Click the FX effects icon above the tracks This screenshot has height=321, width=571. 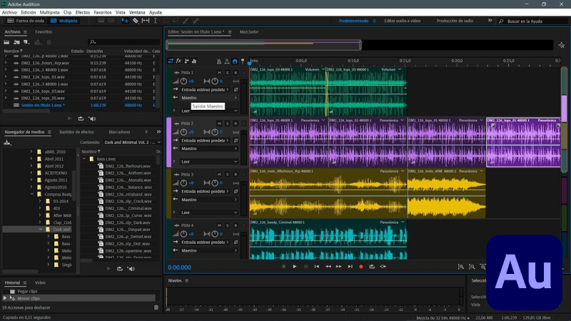178,61
